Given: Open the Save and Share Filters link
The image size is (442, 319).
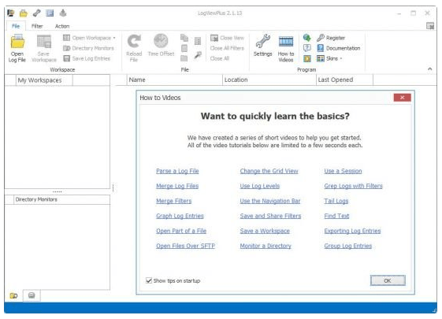Looking at the screenshot, I should click(270, 216).
